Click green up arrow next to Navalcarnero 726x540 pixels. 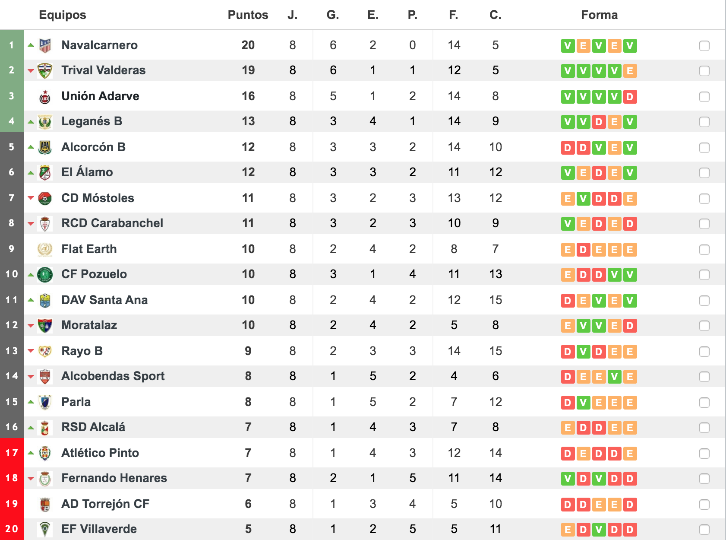(x=31, y=45)
